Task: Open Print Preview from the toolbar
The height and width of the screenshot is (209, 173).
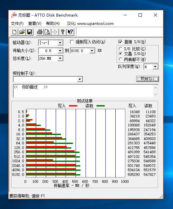Action: pyautogui.click(x=47, y=32)
